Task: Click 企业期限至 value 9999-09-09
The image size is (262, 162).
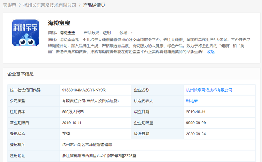Action: (x=196, y=123)
